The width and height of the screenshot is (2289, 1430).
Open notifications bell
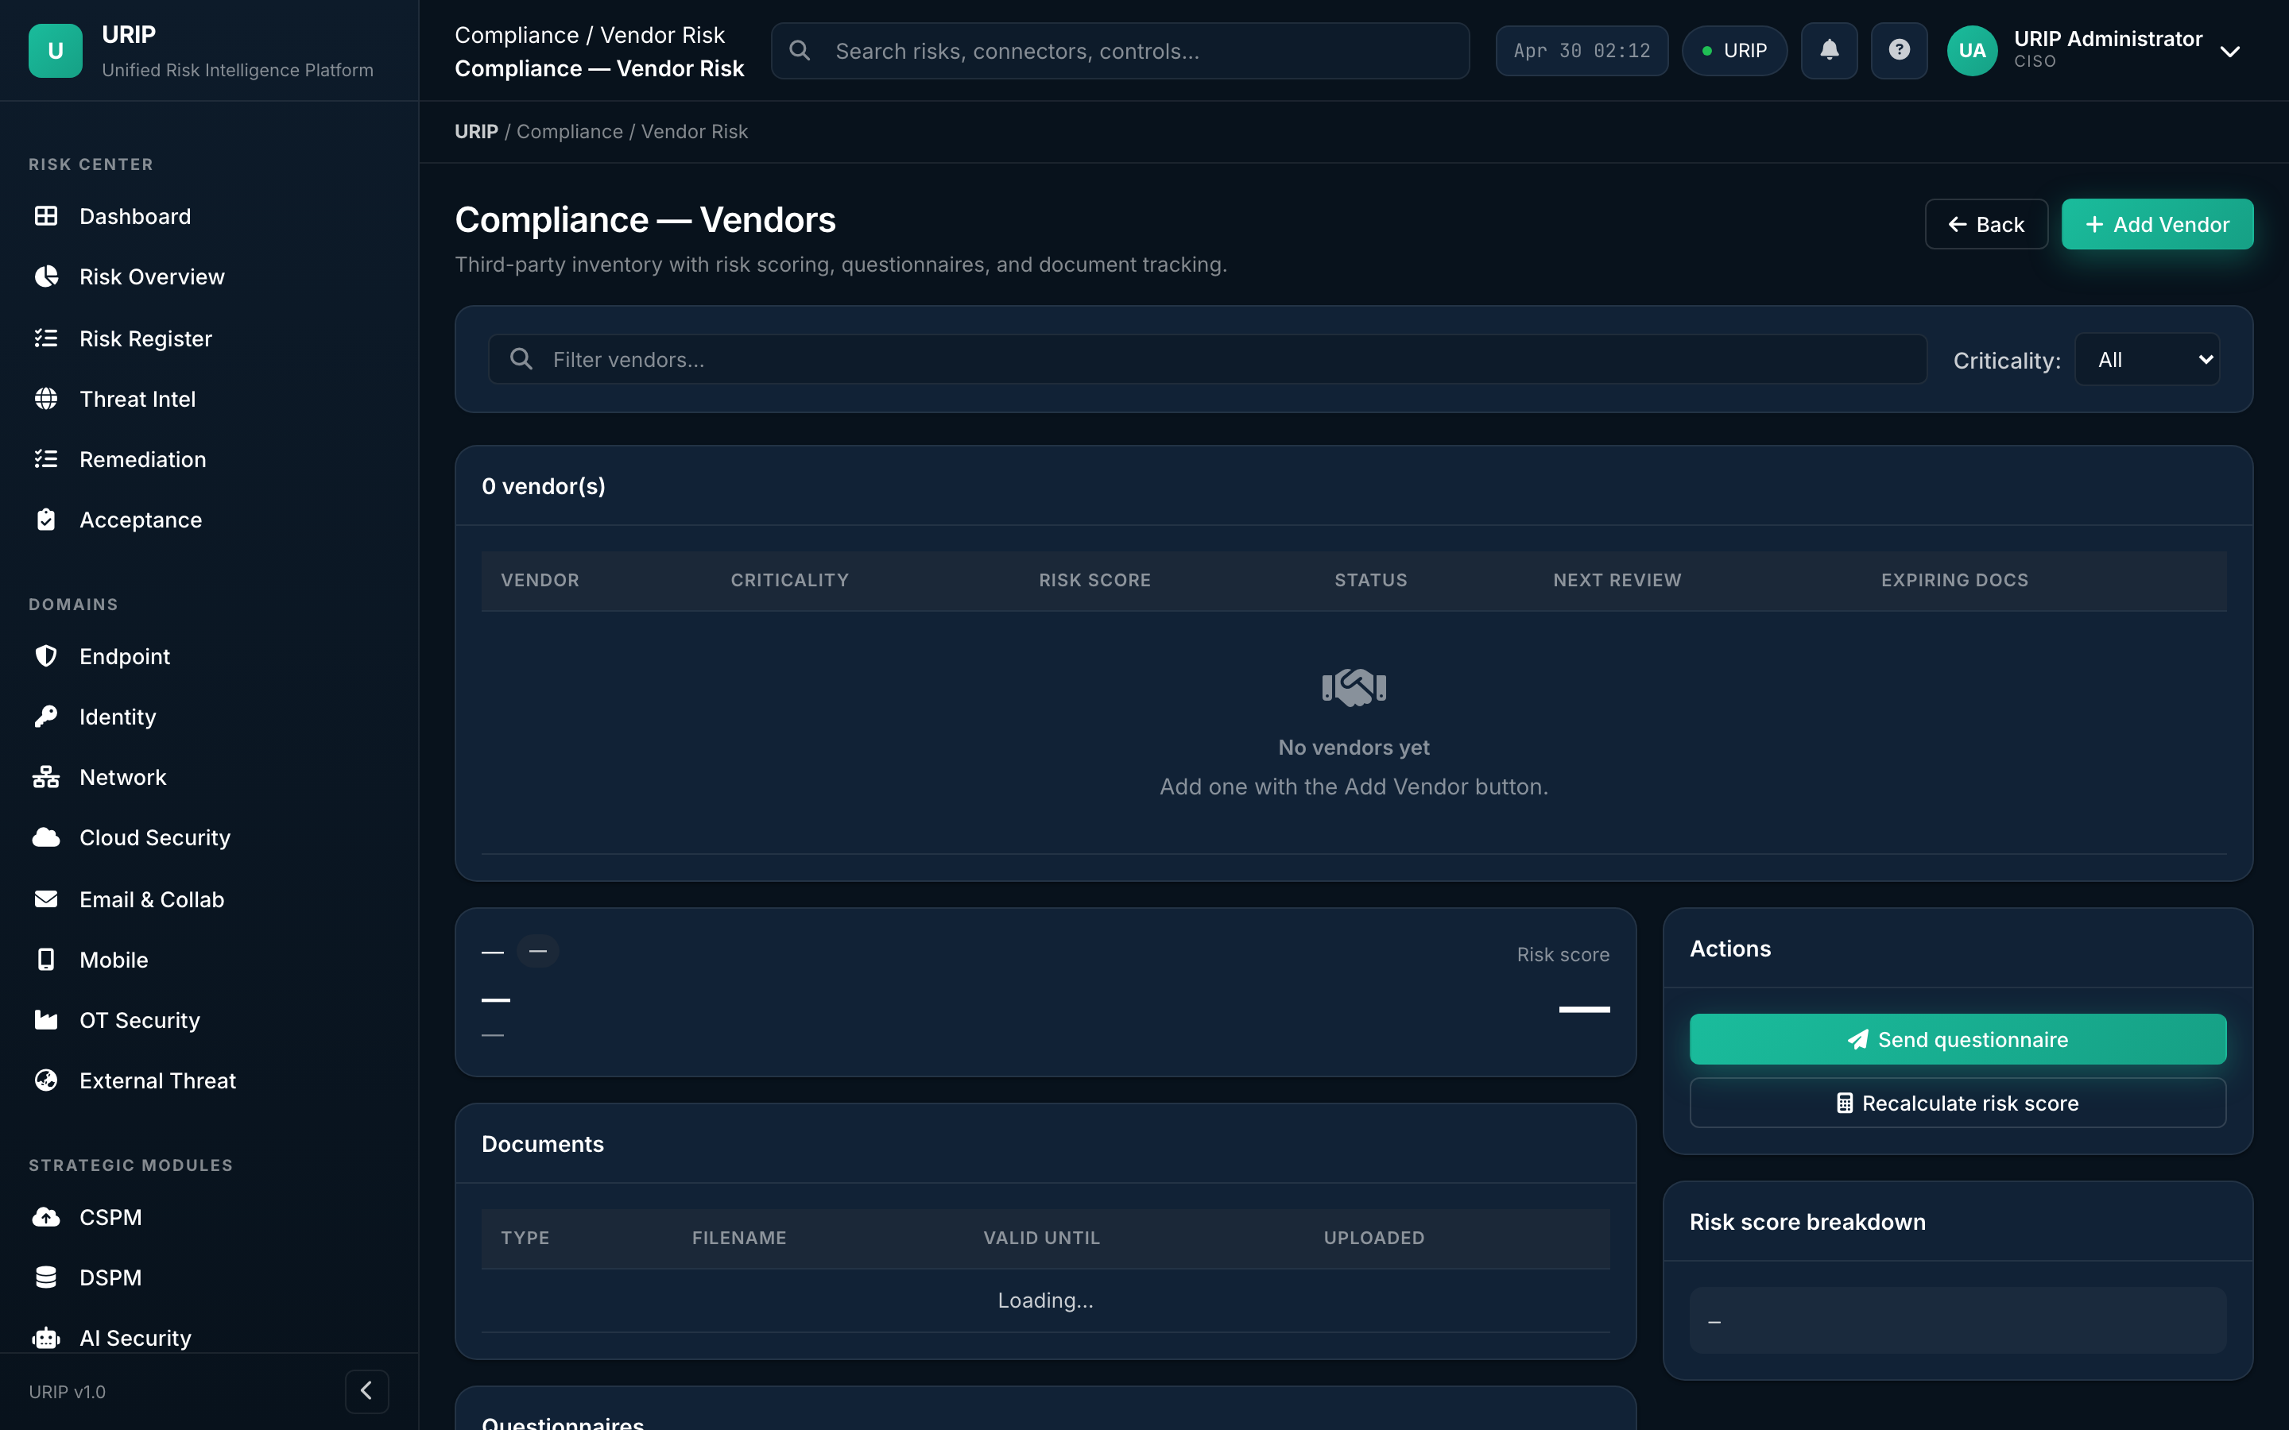point(1830,50)
